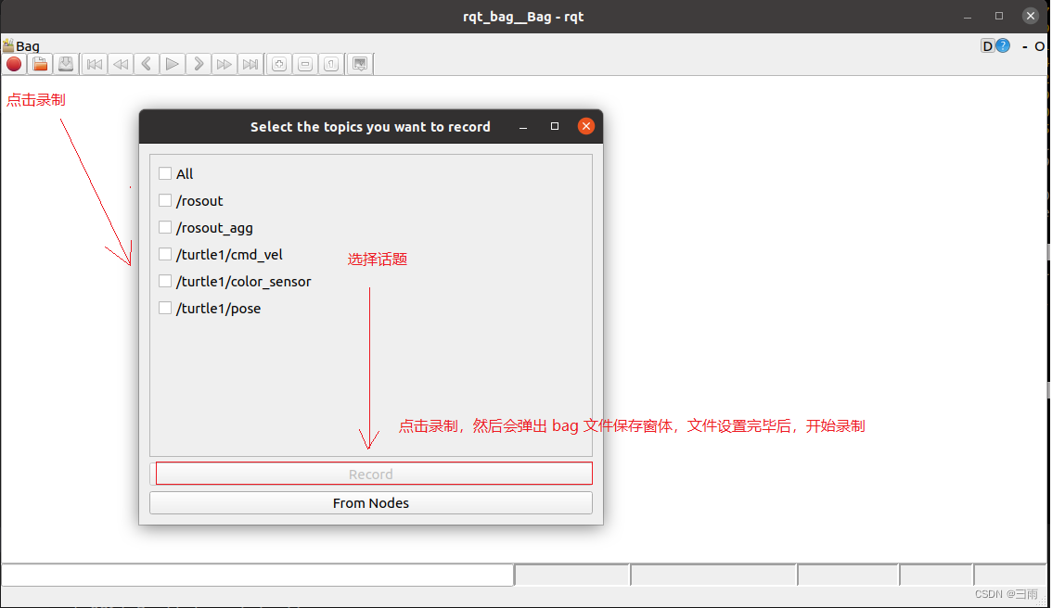1052x608 pixels.
Task: Click the wide empty status field at the bottom
Action: click(258, 576)
